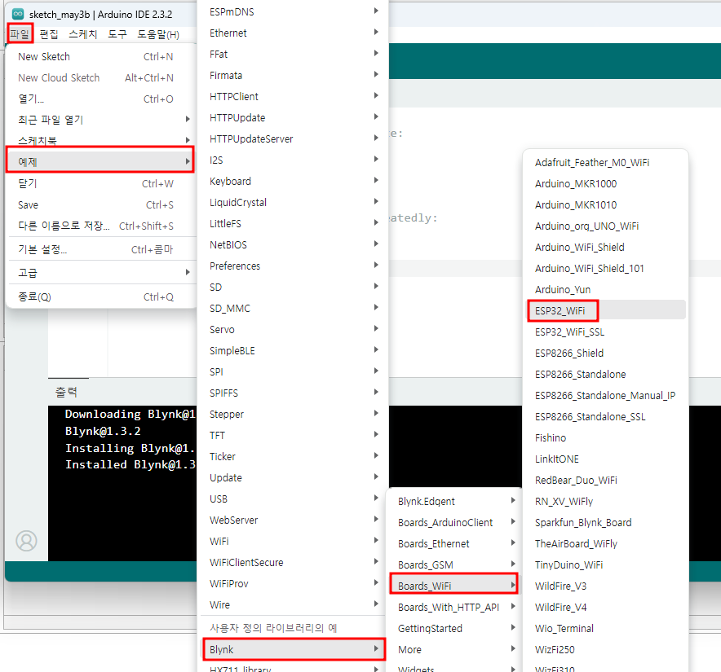Open the 파일 menu
The image size is (721, 672).
[20, 34]
